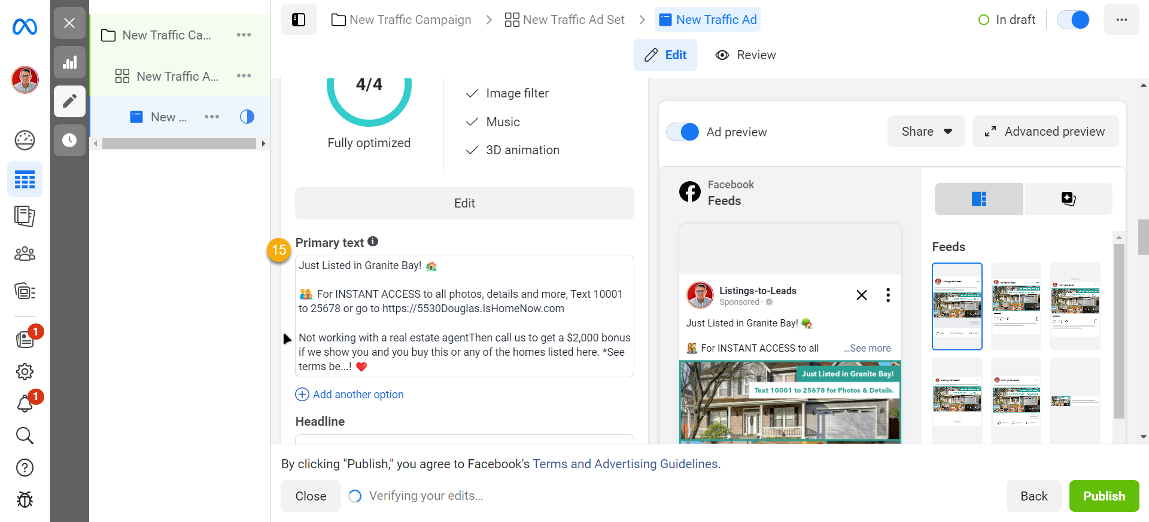Open the Audiences people icon

25,254
